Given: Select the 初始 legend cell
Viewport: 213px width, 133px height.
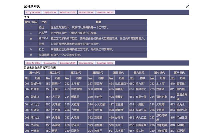Looking at the screenshot, I should (44, 28).
